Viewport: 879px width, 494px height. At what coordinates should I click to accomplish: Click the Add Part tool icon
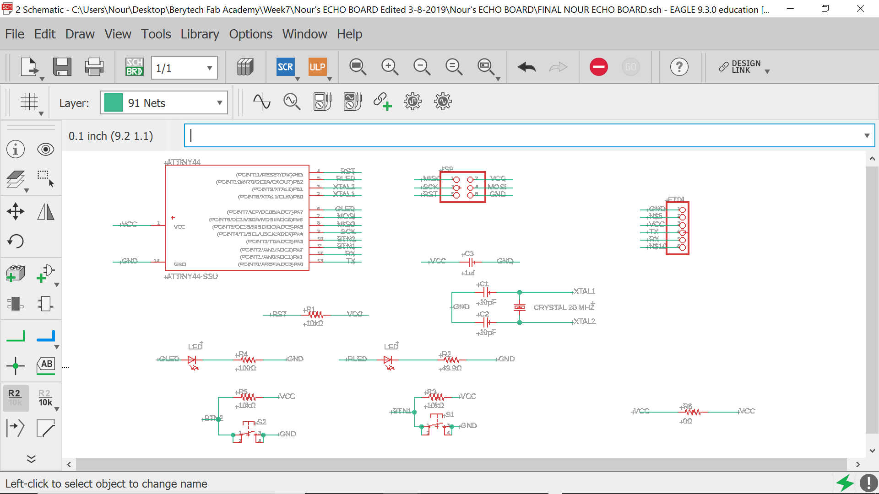click(x=16, y=274)
